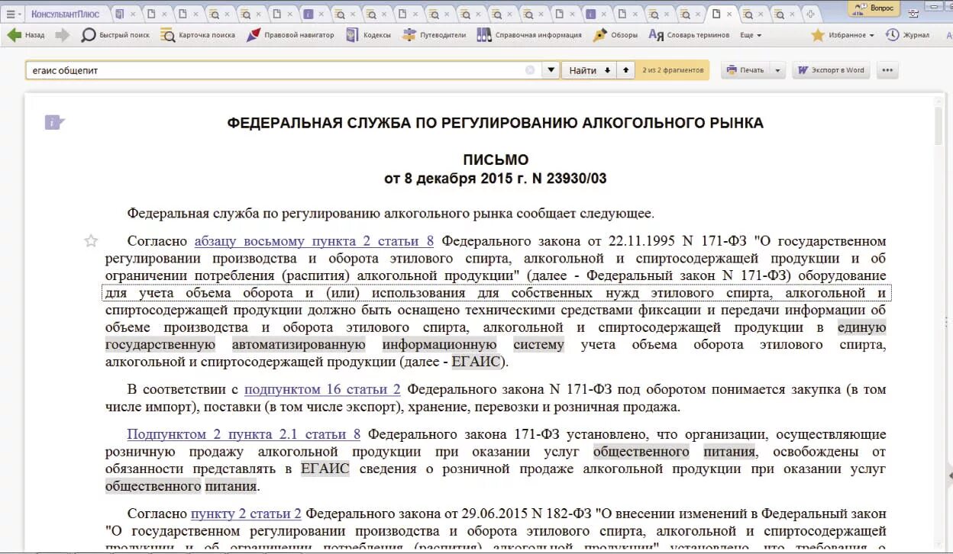Expand the Печать options dropdown arrow
The width and height of the screenshot is (953, 554).
point(777,70)
